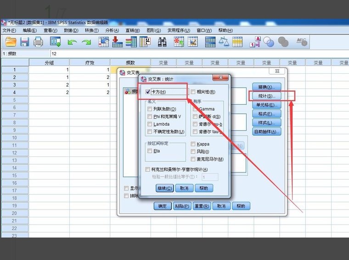Viewport: 349px width, 260px height.
Task: Click the 重置(R) button
Action: [x=202, y=206]
